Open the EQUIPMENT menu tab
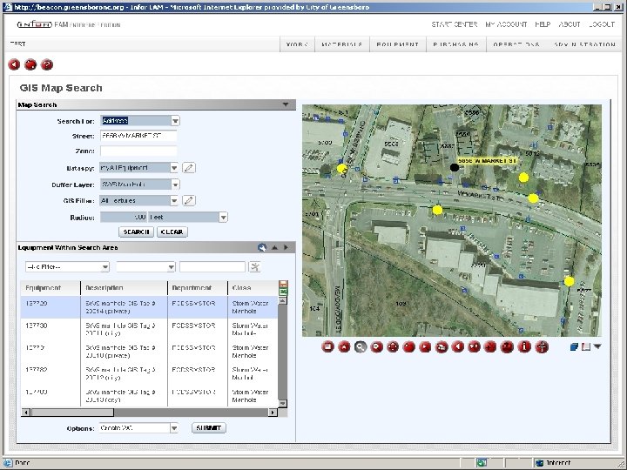The width and height of the screenshot is (627, 470). pos(397,44)
